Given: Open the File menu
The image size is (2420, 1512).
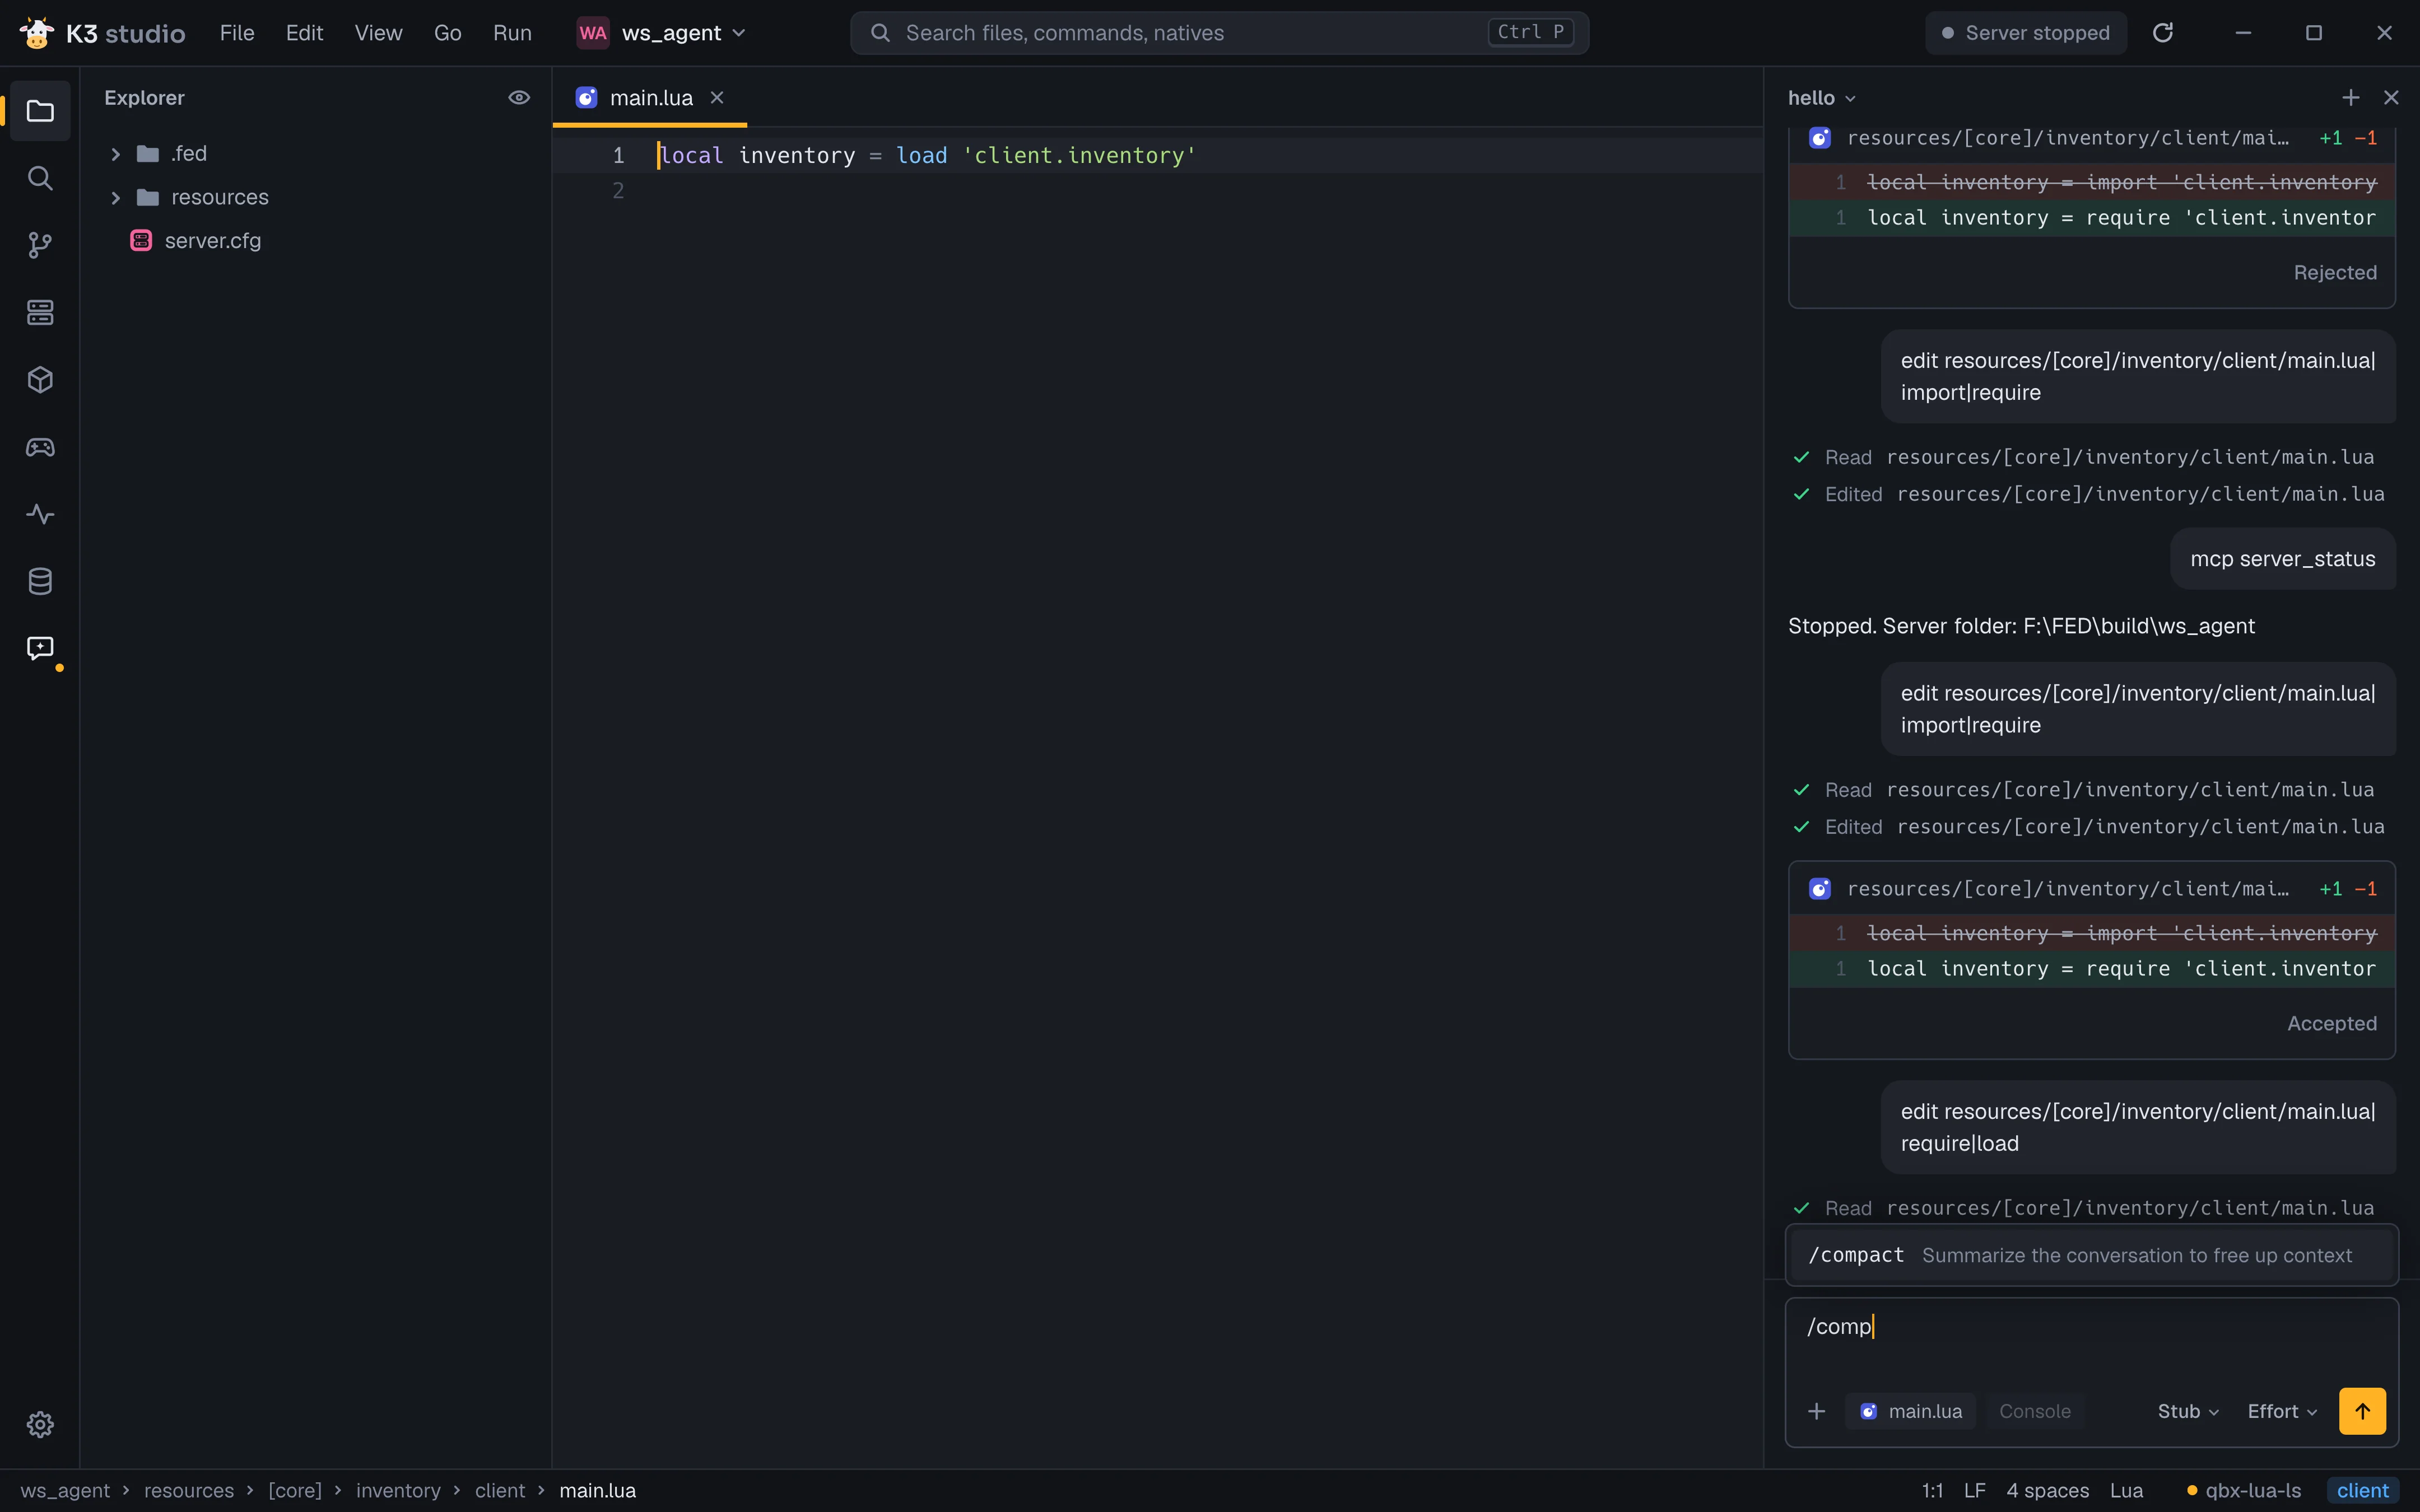Looking at the screenshot, I should click(237, 33).
